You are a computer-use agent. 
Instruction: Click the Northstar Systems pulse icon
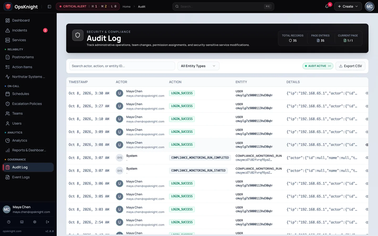tap(8, 77)
